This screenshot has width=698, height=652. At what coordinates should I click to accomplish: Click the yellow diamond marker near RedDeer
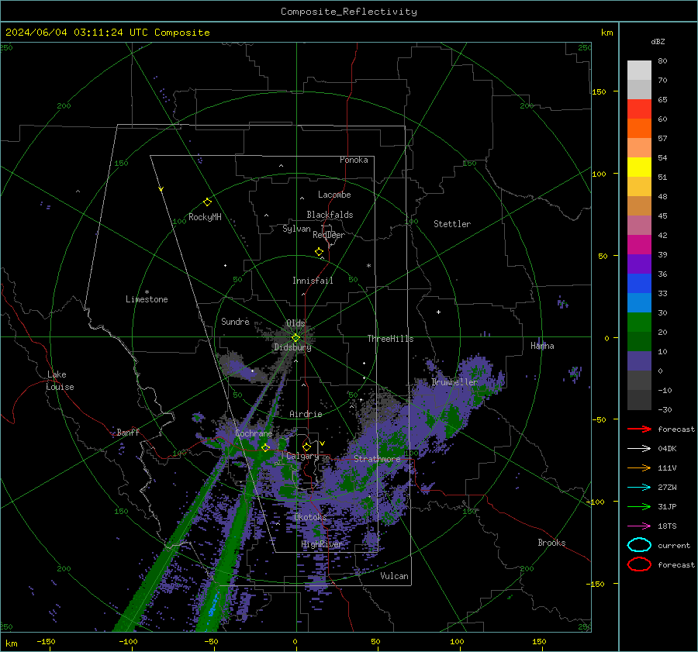[x=320, y=252]
